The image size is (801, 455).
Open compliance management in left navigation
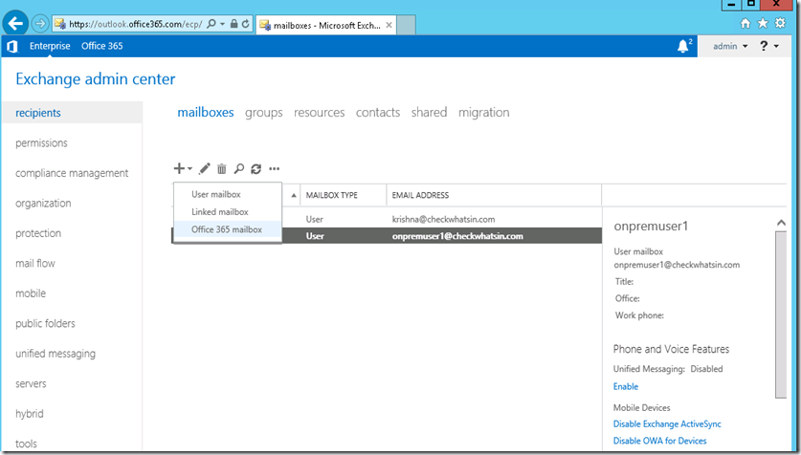[x=72, y=173]
